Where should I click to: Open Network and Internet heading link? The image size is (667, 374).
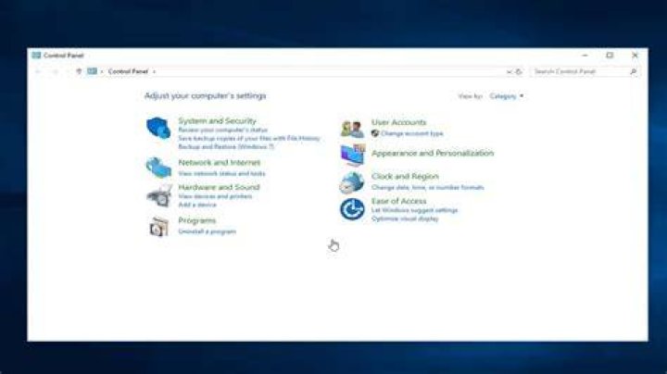[x=219, y=162]
